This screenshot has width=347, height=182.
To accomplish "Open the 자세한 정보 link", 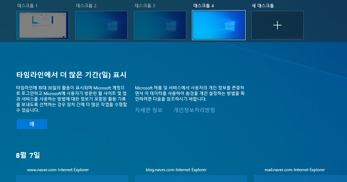I will point(149,110).
